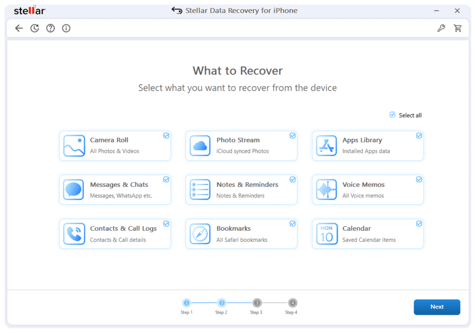Click the Photo Stream cloud icon
Viewport: 475px width, 333px height.
coord(200,146)
